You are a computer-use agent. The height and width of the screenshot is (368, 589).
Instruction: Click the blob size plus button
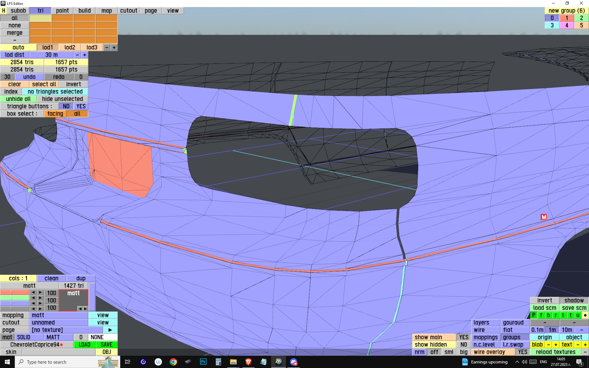tap(556, 345)
